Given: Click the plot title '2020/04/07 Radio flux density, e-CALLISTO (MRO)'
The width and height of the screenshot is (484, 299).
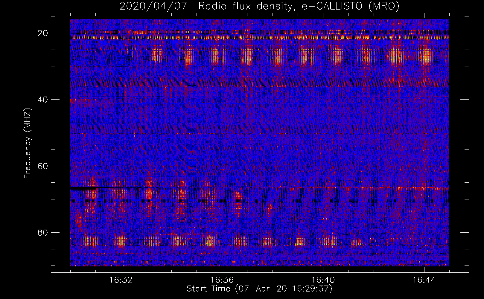Looking at the screenshot, I should pyautogui.click(x=259, y=6).
